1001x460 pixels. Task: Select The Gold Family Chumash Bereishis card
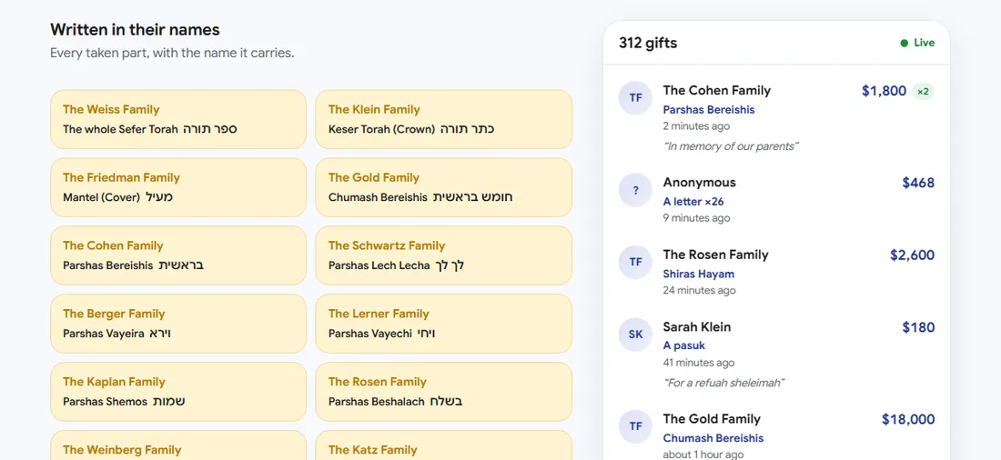point(444,187)
